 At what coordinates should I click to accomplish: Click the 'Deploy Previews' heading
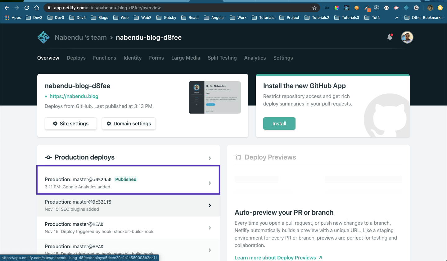coord(270,157)
